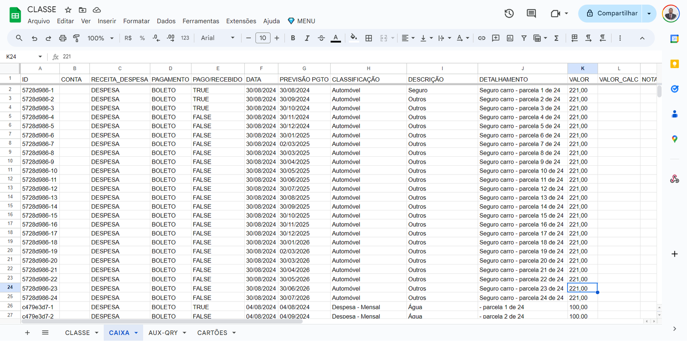687x341 pixels.
Task: Show the all sheets list
Action: pos(45,333)
